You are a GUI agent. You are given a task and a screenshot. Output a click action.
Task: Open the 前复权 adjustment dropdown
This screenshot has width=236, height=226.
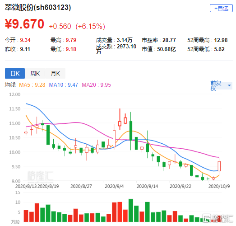click(x=221, y=85)
